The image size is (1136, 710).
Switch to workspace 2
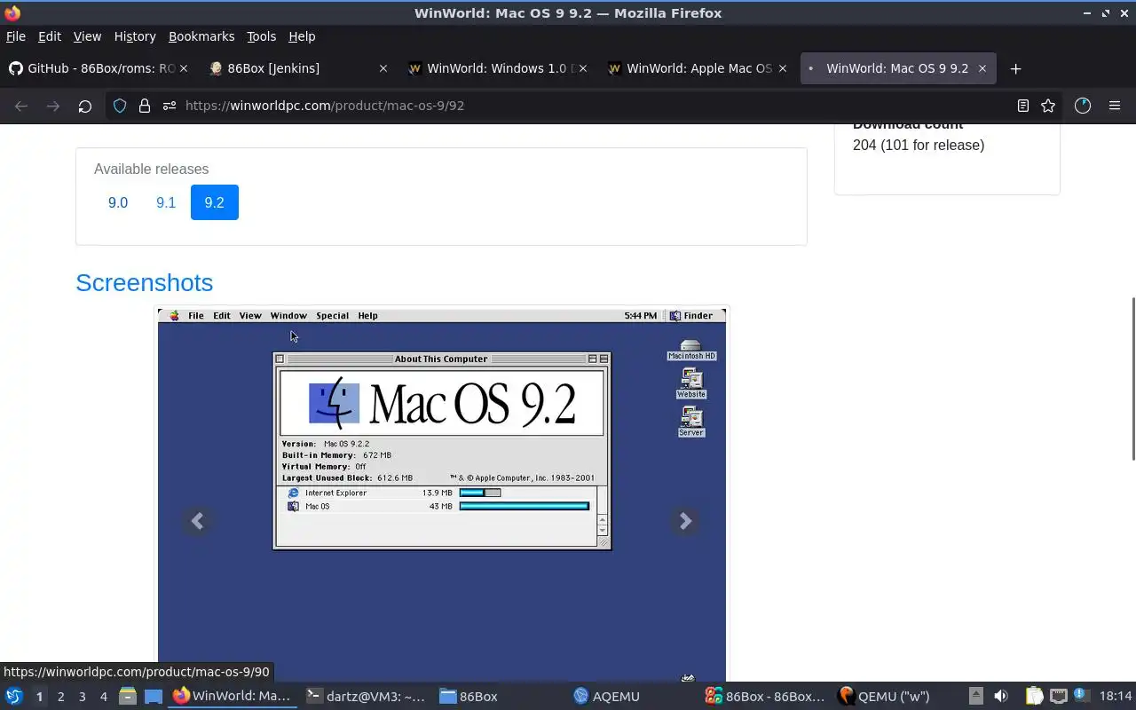(x=60, y=697)
